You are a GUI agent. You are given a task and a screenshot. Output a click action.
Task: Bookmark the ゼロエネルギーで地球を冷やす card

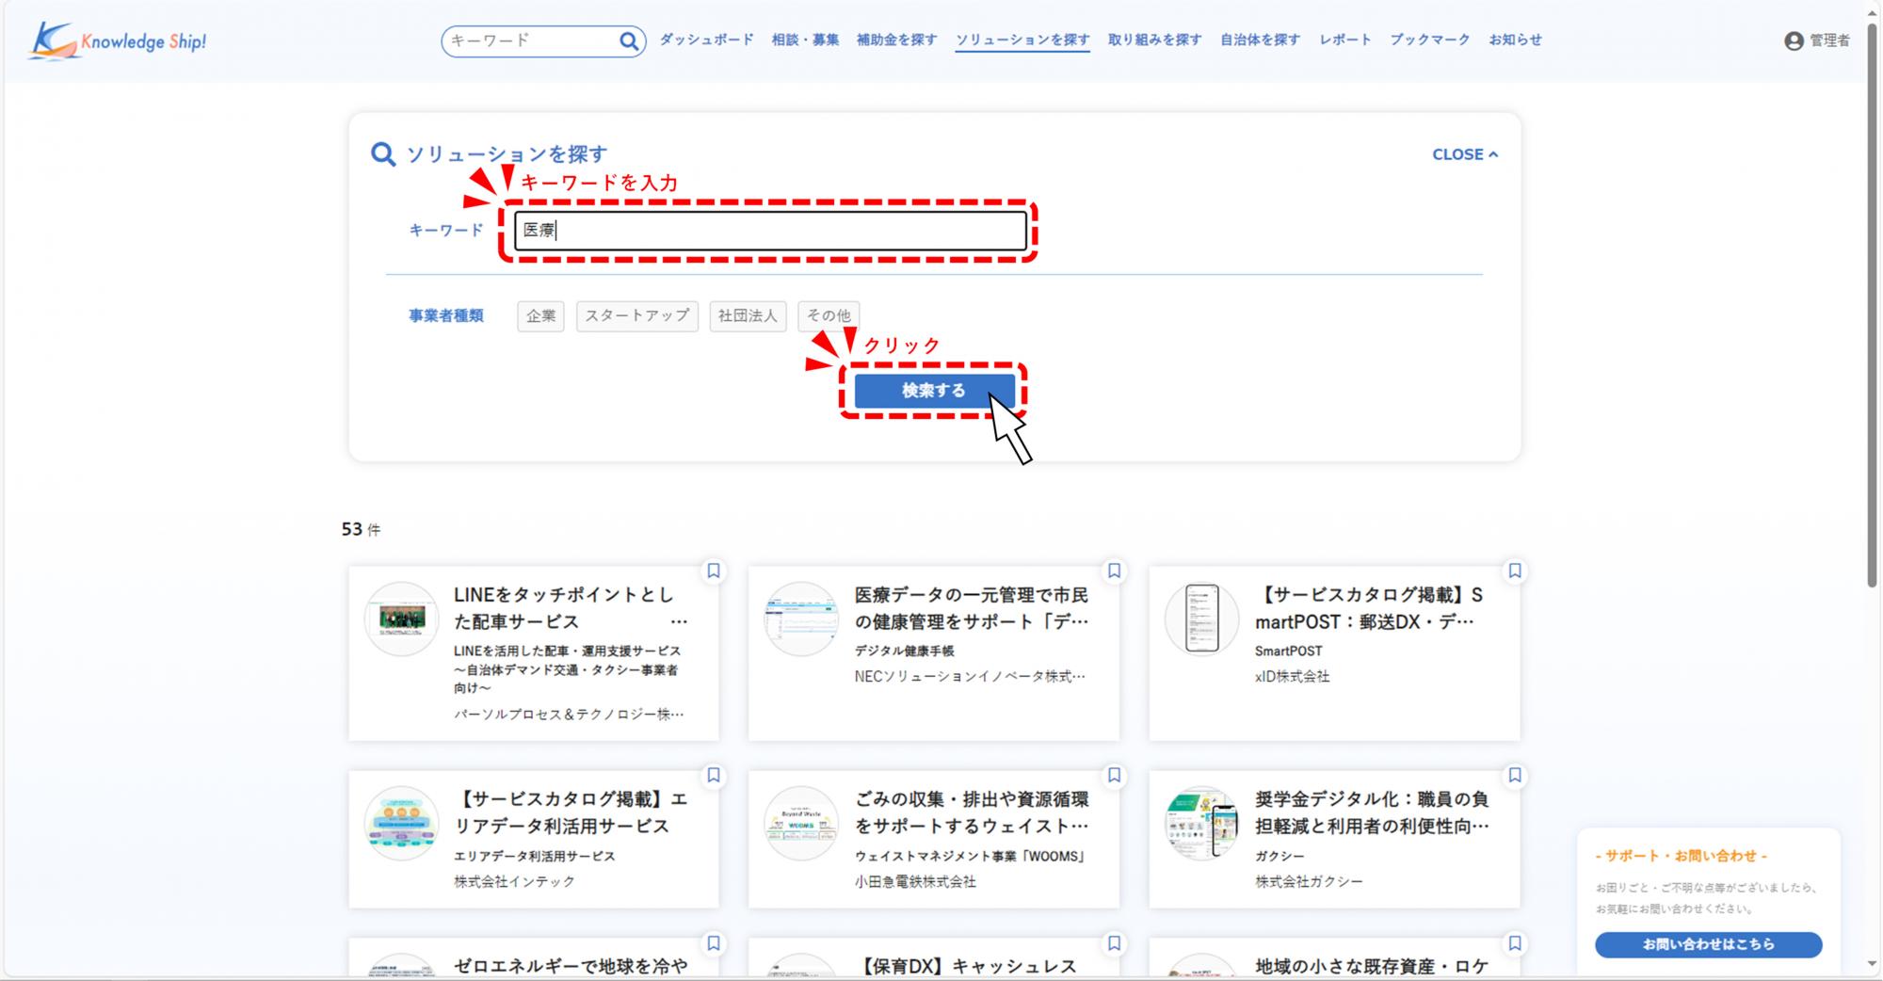(714, 942)
